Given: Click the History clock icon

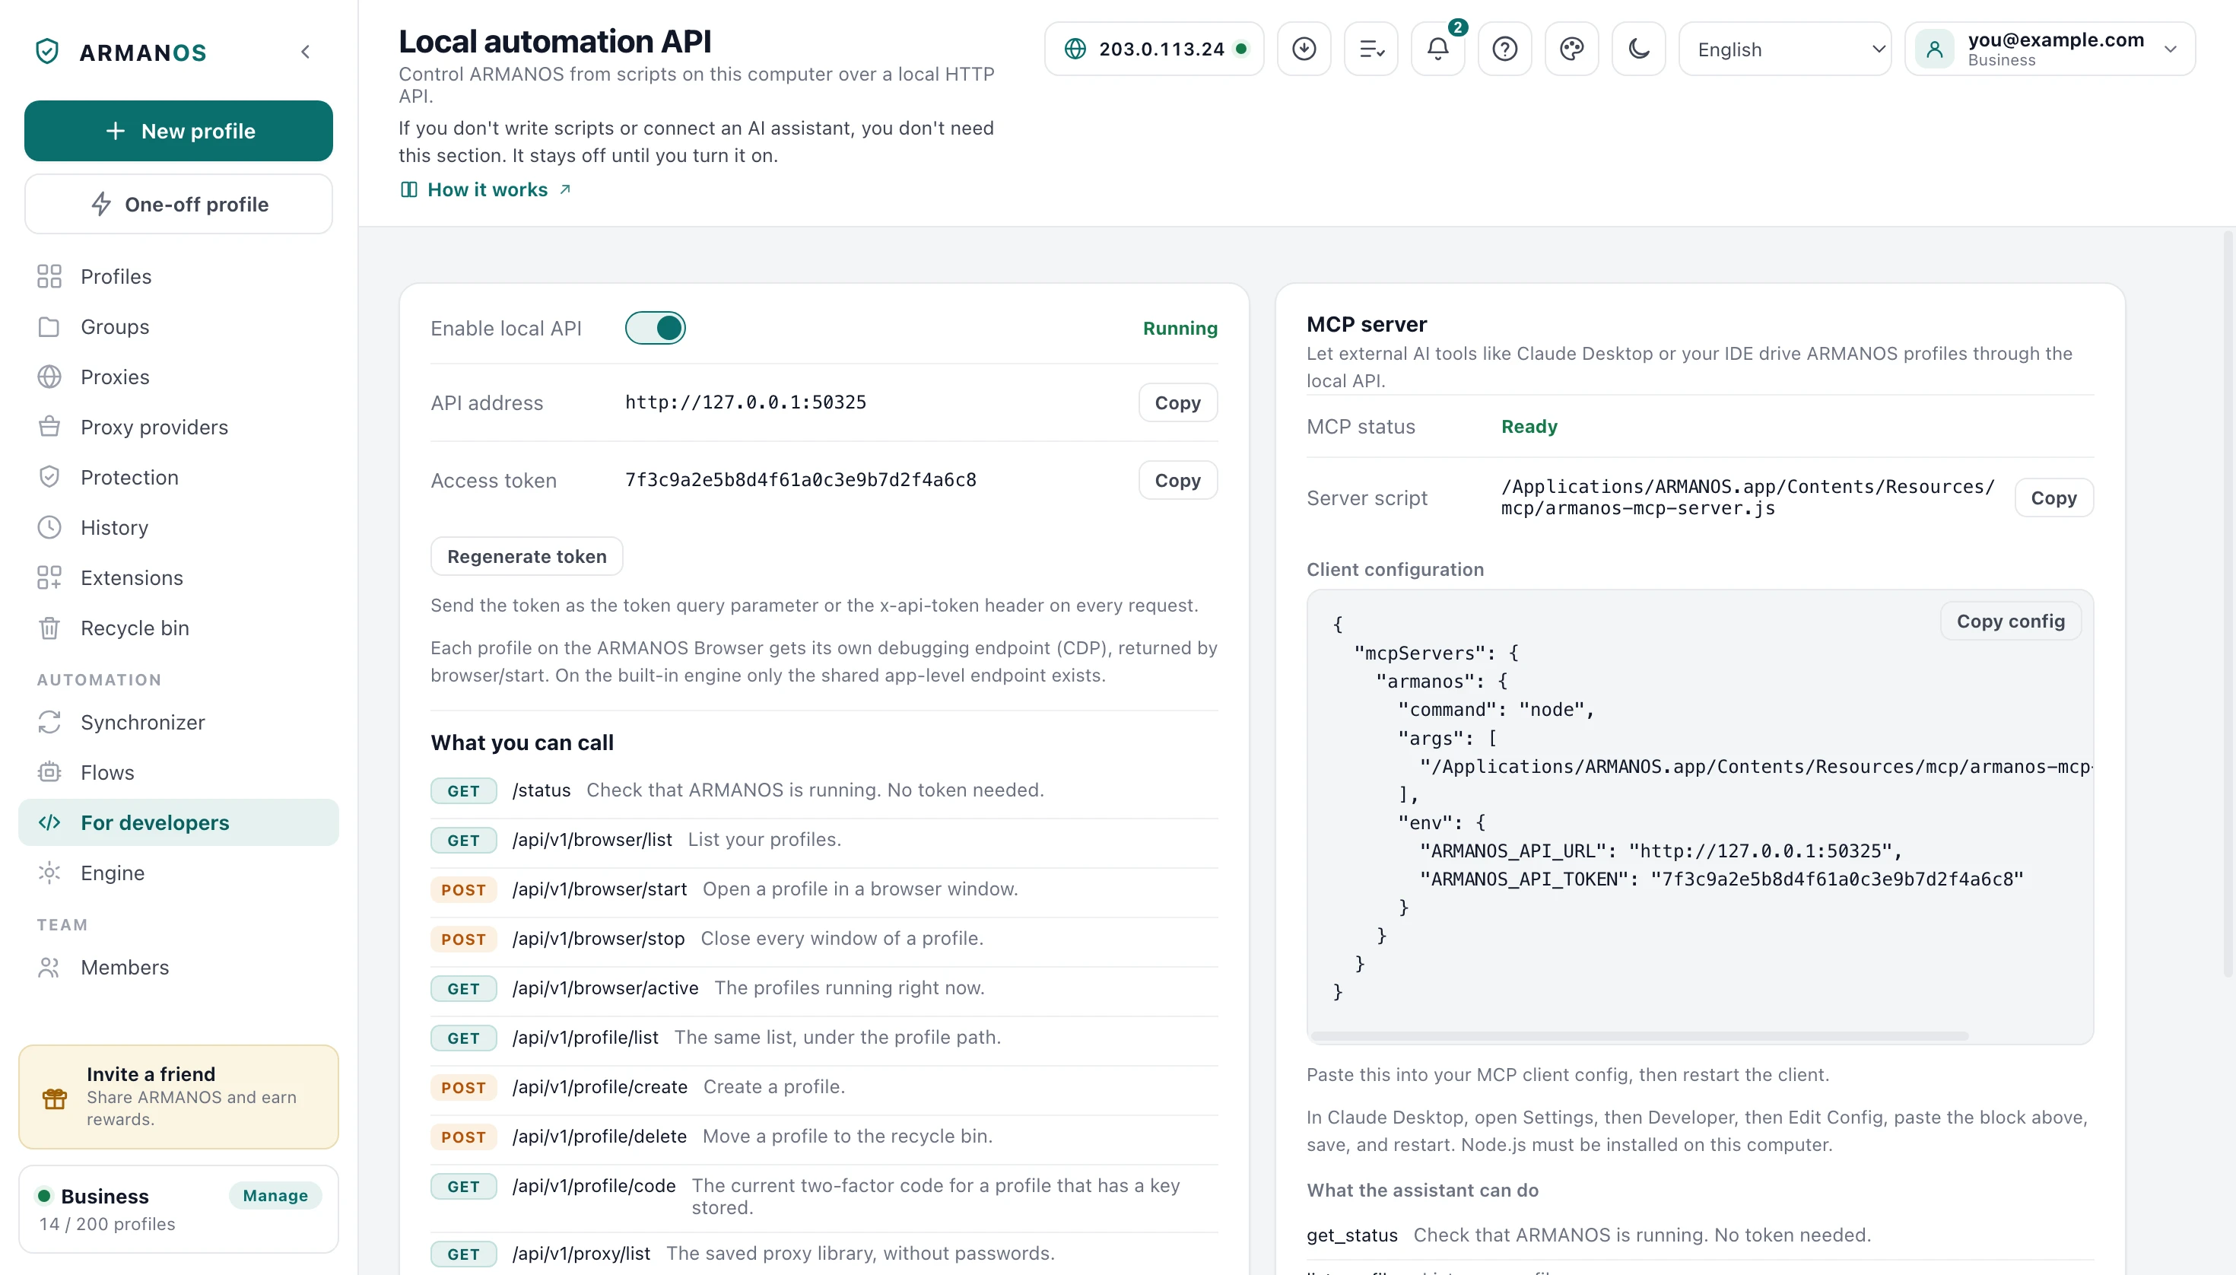Looking at the screenshot, I should 49,527.
